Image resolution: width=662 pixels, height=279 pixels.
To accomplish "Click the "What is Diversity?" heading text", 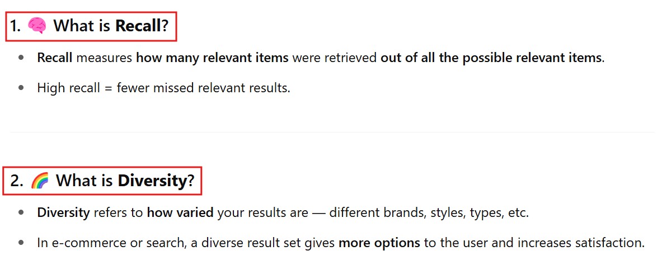I will (125, 181).
